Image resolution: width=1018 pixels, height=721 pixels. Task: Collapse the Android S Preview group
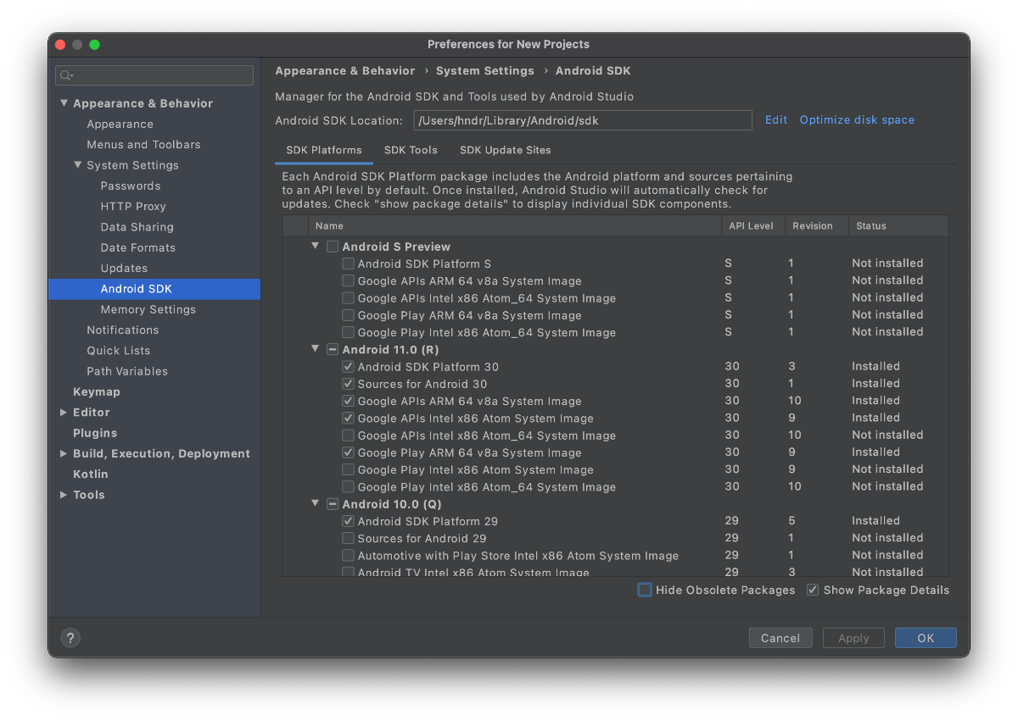tap(315, 246)
